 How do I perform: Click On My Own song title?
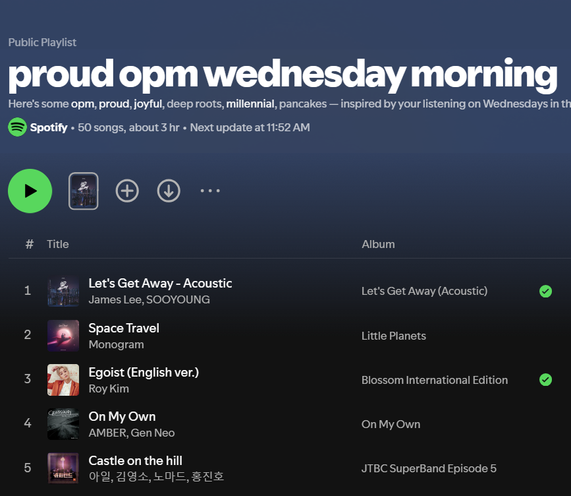click(x=122, y=416)
